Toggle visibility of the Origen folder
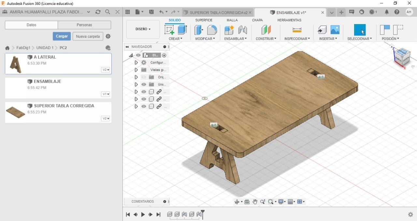417x221 pixels. coord(144,77)
